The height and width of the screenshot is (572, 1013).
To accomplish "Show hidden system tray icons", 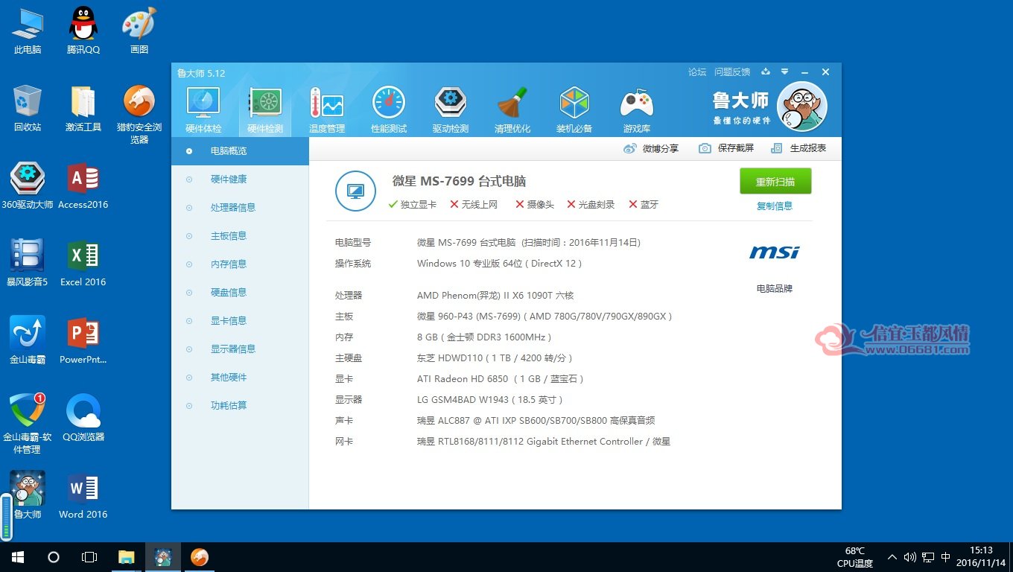I will [892, 557].
